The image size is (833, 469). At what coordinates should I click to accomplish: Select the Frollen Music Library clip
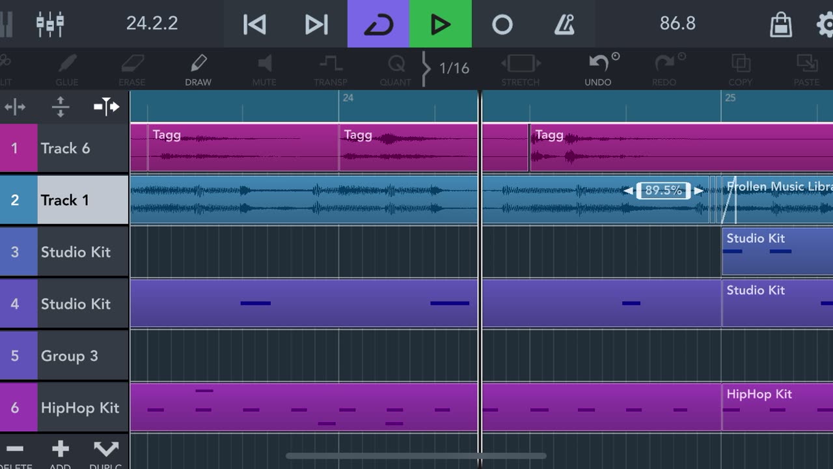pos(778,200)
